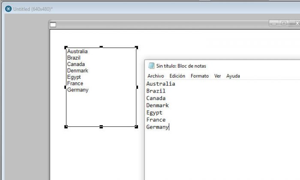Image resolution: width=300 pixels, height=180 pixels.
Task: Click the Notepad icon in the title bar
Action: click(x=151, y=66)
